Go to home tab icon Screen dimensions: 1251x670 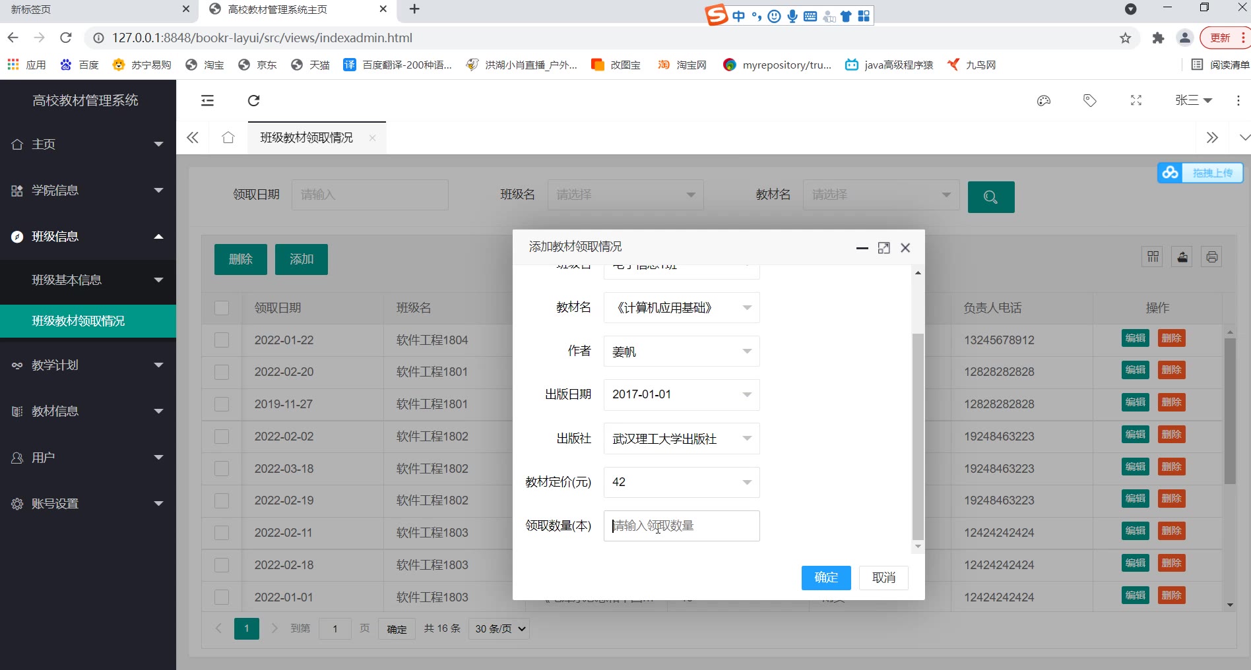[x=228, y=137]
